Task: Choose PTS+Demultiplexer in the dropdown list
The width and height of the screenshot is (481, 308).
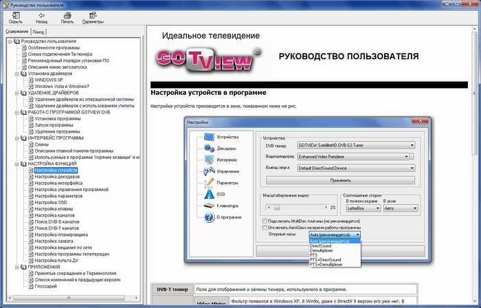Action: coord(335,264)
